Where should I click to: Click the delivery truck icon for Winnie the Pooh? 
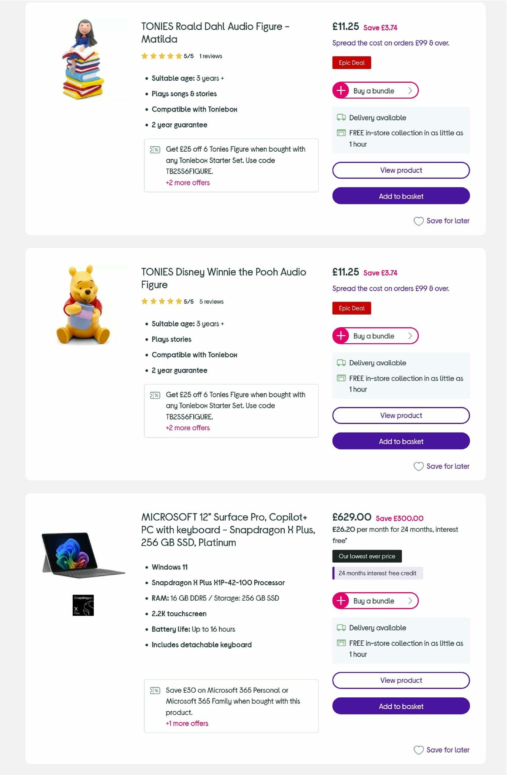pos(341,363)
